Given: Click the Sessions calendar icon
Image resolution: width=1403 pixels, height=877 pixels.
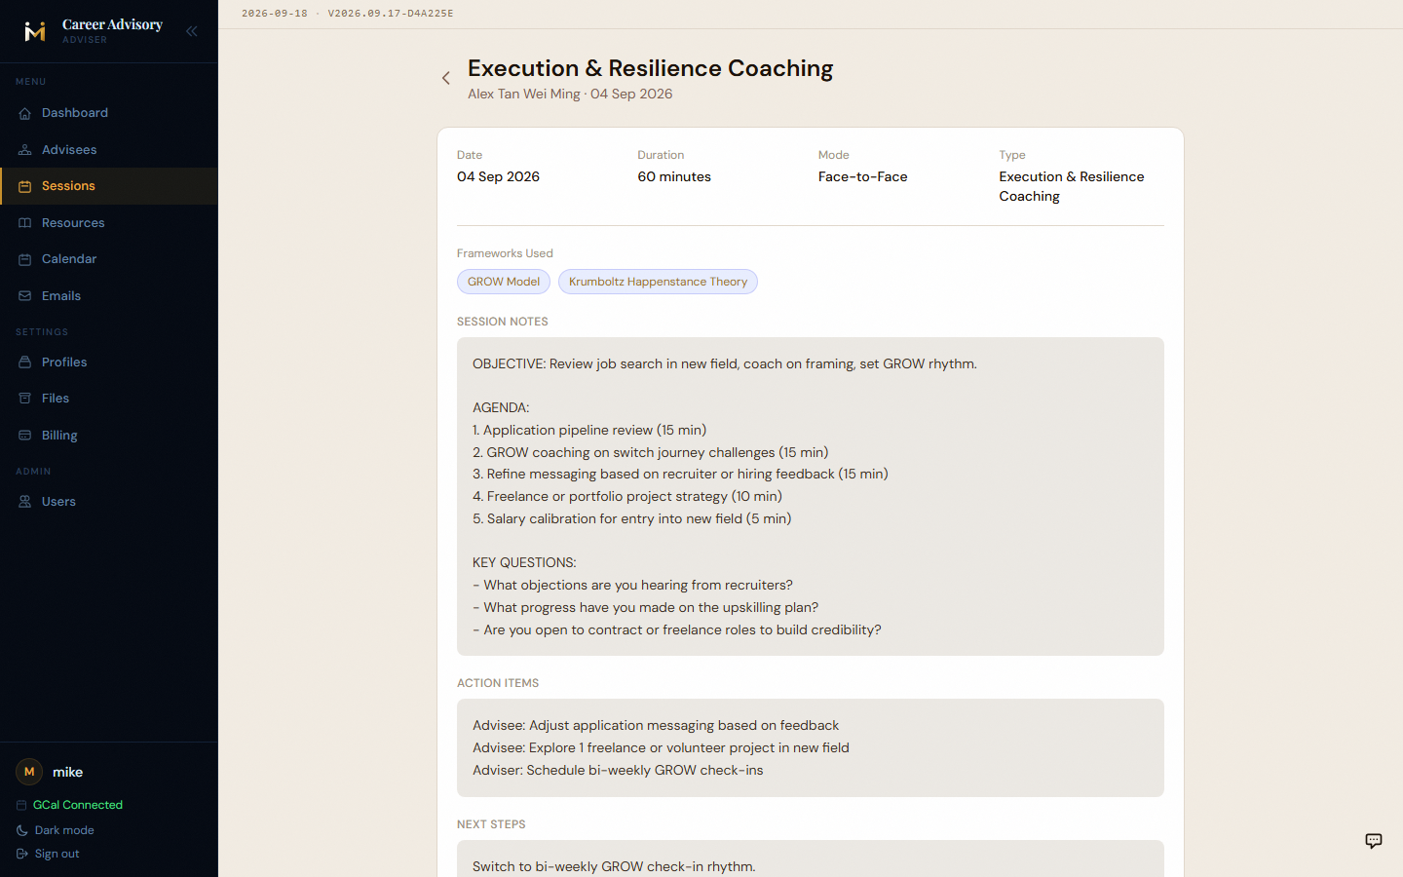Looking at the screenshot, I should click(25, 186).
